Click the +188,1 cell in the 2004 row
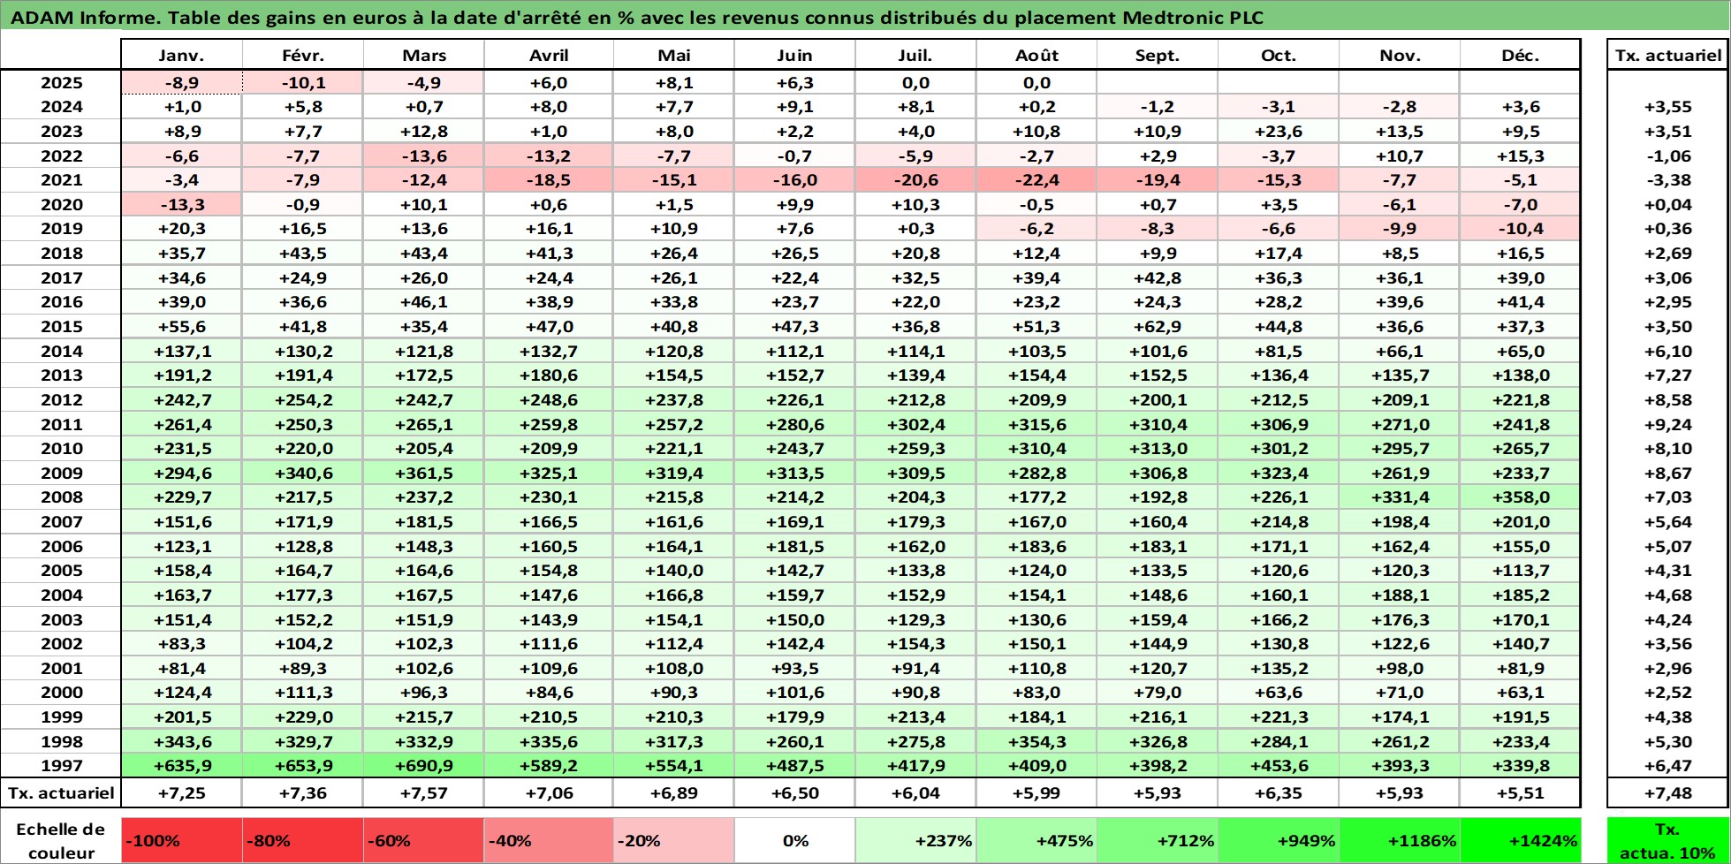Viewport: 1731px width, 864px height. (1399, 595)
